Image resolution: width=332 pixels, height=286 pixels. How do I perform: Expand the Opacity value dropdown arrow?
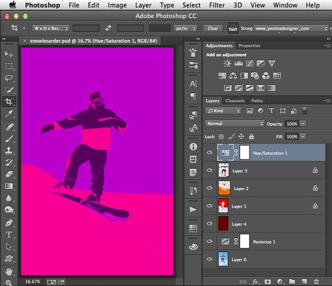(303, 124)
